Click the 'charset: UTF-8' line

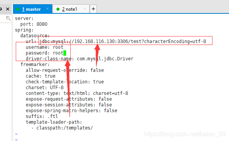[45, 88]
